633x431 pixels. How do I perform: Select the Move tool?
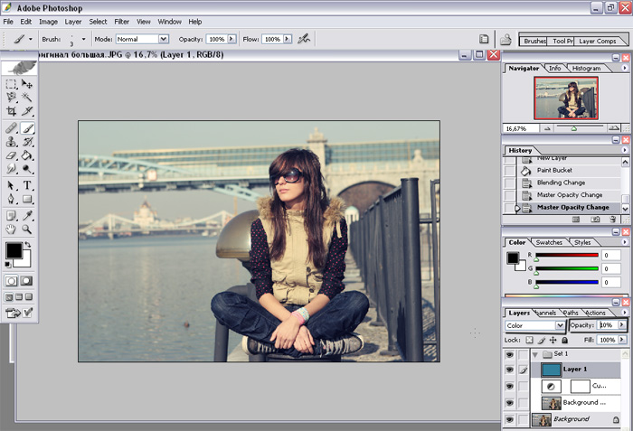pos(27,83)
